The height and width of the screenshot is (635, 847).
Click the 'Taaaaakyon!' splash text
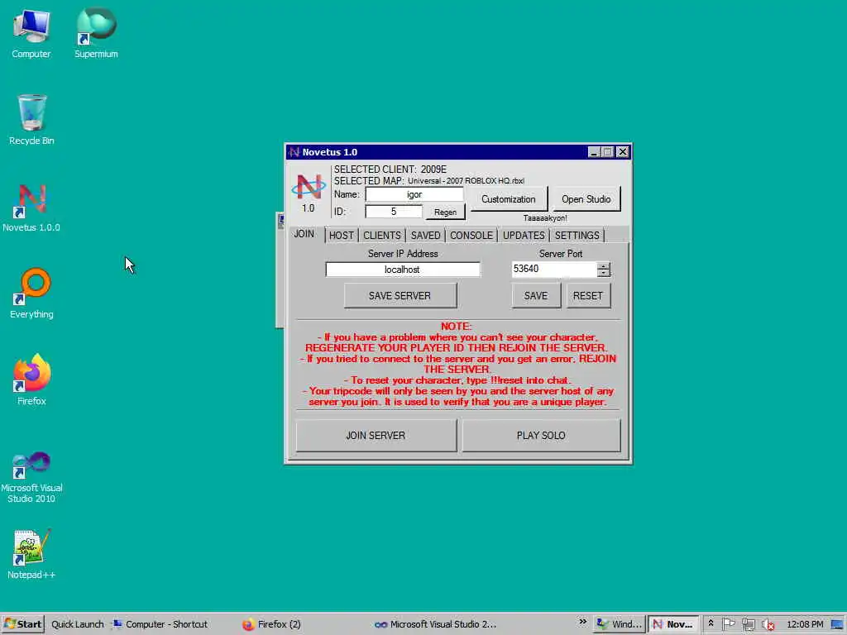pyautogui.click(x=545, y=218)
